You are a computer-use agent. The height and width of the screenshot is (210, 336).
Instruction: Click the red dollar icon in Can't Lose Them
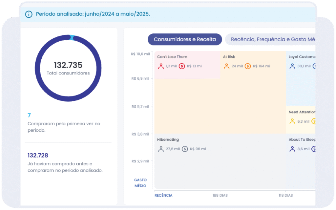[x=182, y=66]
